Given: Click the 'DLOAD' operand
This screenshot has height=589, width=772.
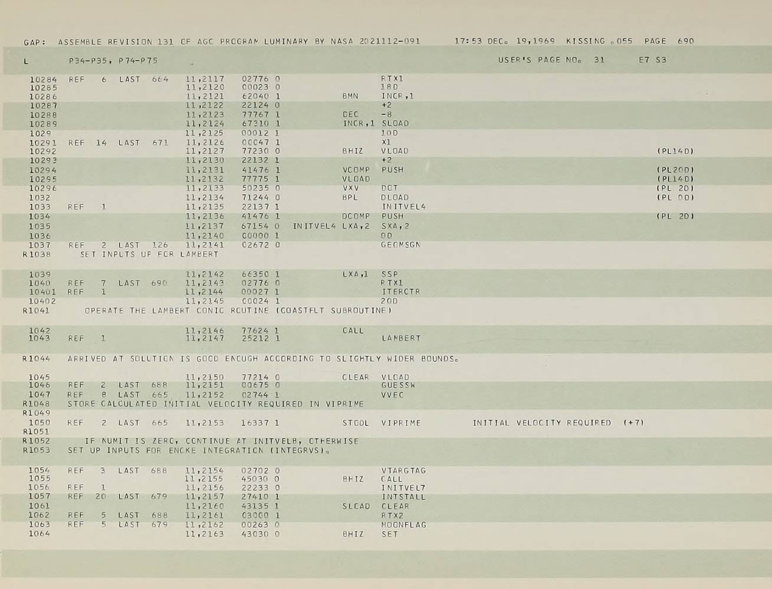Looking at the screenshot, I should point(395,197).
